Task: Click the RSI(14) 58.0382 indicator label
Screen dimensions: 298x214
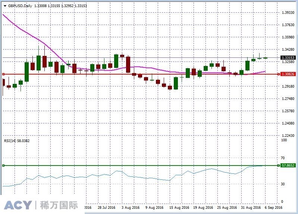Action: (17, 141)
